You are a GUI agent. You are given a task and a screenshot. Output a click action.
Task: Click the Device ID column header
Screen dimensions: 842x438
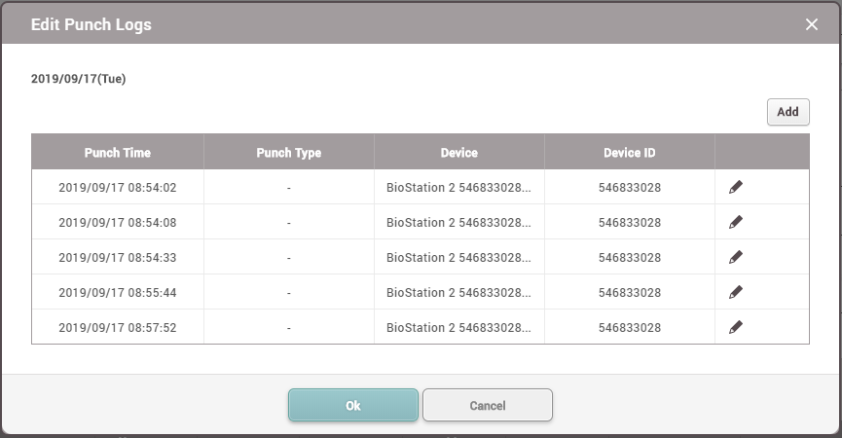(629, 153)
